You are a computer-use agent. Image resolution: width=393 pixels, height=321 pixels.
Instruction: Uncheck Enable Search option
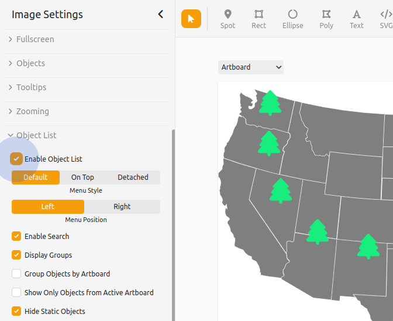[x=16, y=236]
